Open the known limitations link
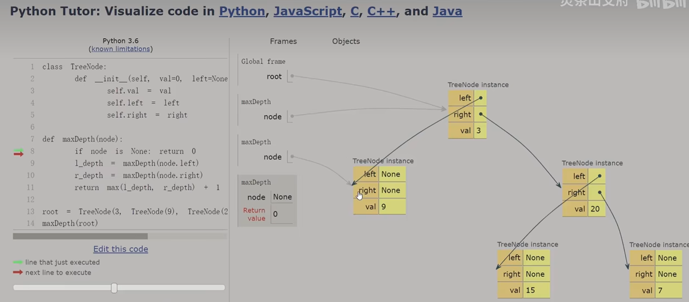 coord(121,49)
